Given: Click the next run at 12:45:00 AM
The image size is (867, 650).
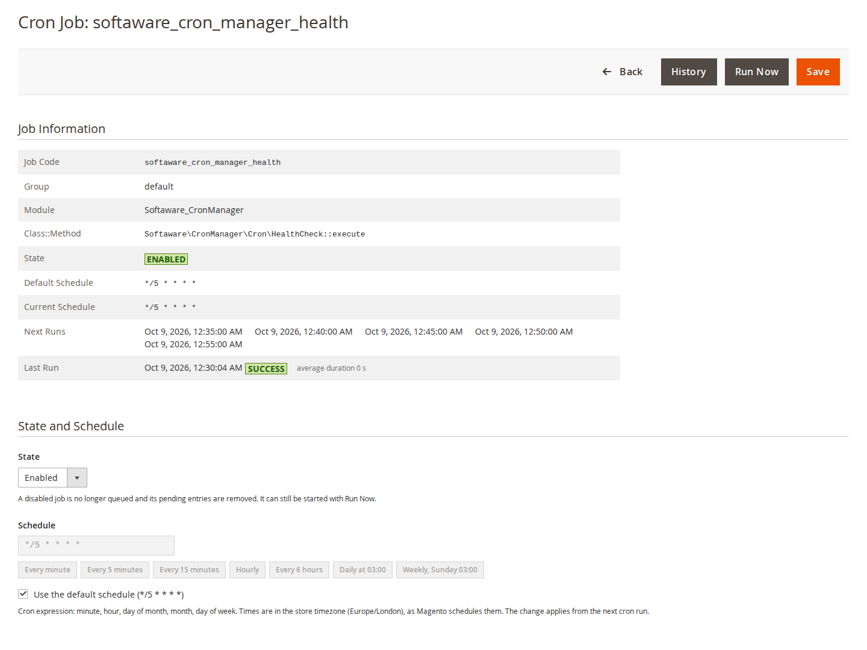Looking at the screenshot, I should point(414,332).
